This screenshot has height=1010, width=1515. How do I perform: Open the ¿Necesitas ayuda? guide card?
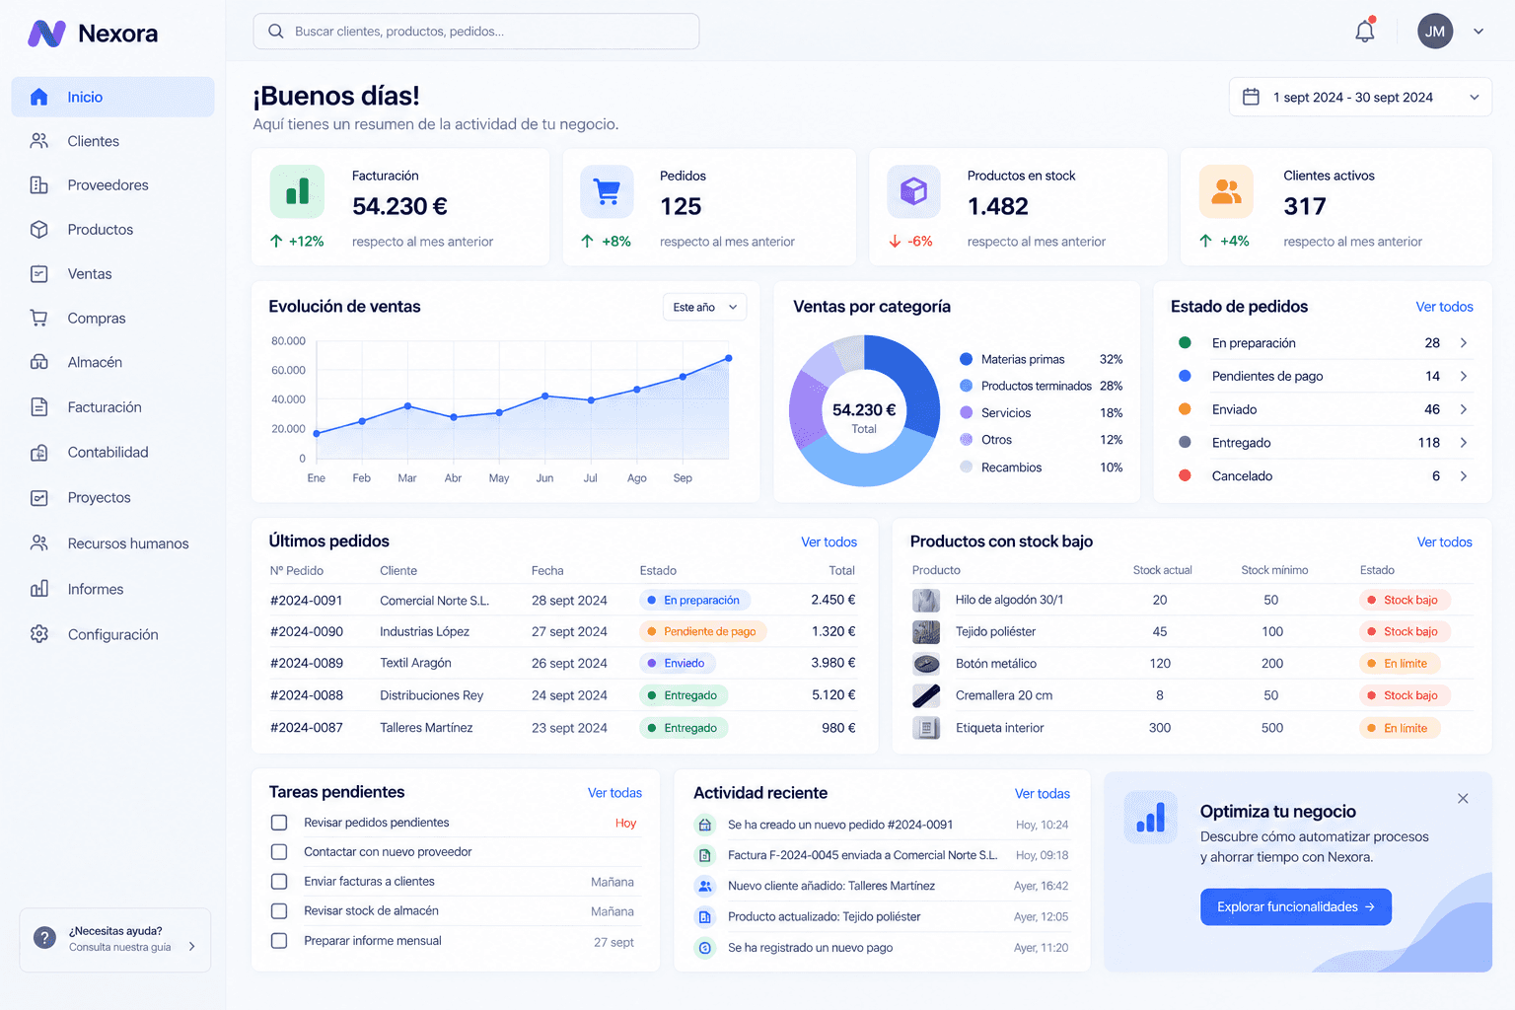[114, 939]
